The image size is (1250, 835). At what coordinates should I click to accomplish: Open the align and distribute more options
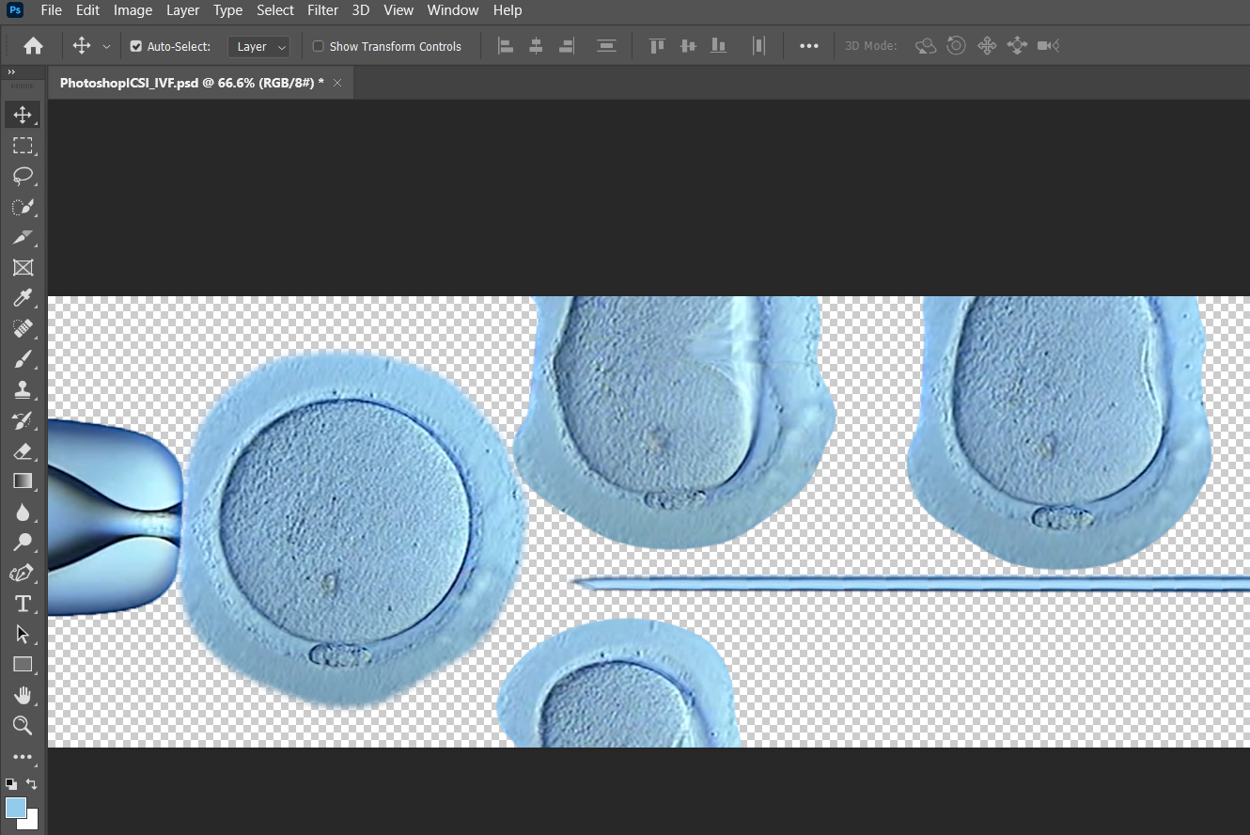[808, 46]
